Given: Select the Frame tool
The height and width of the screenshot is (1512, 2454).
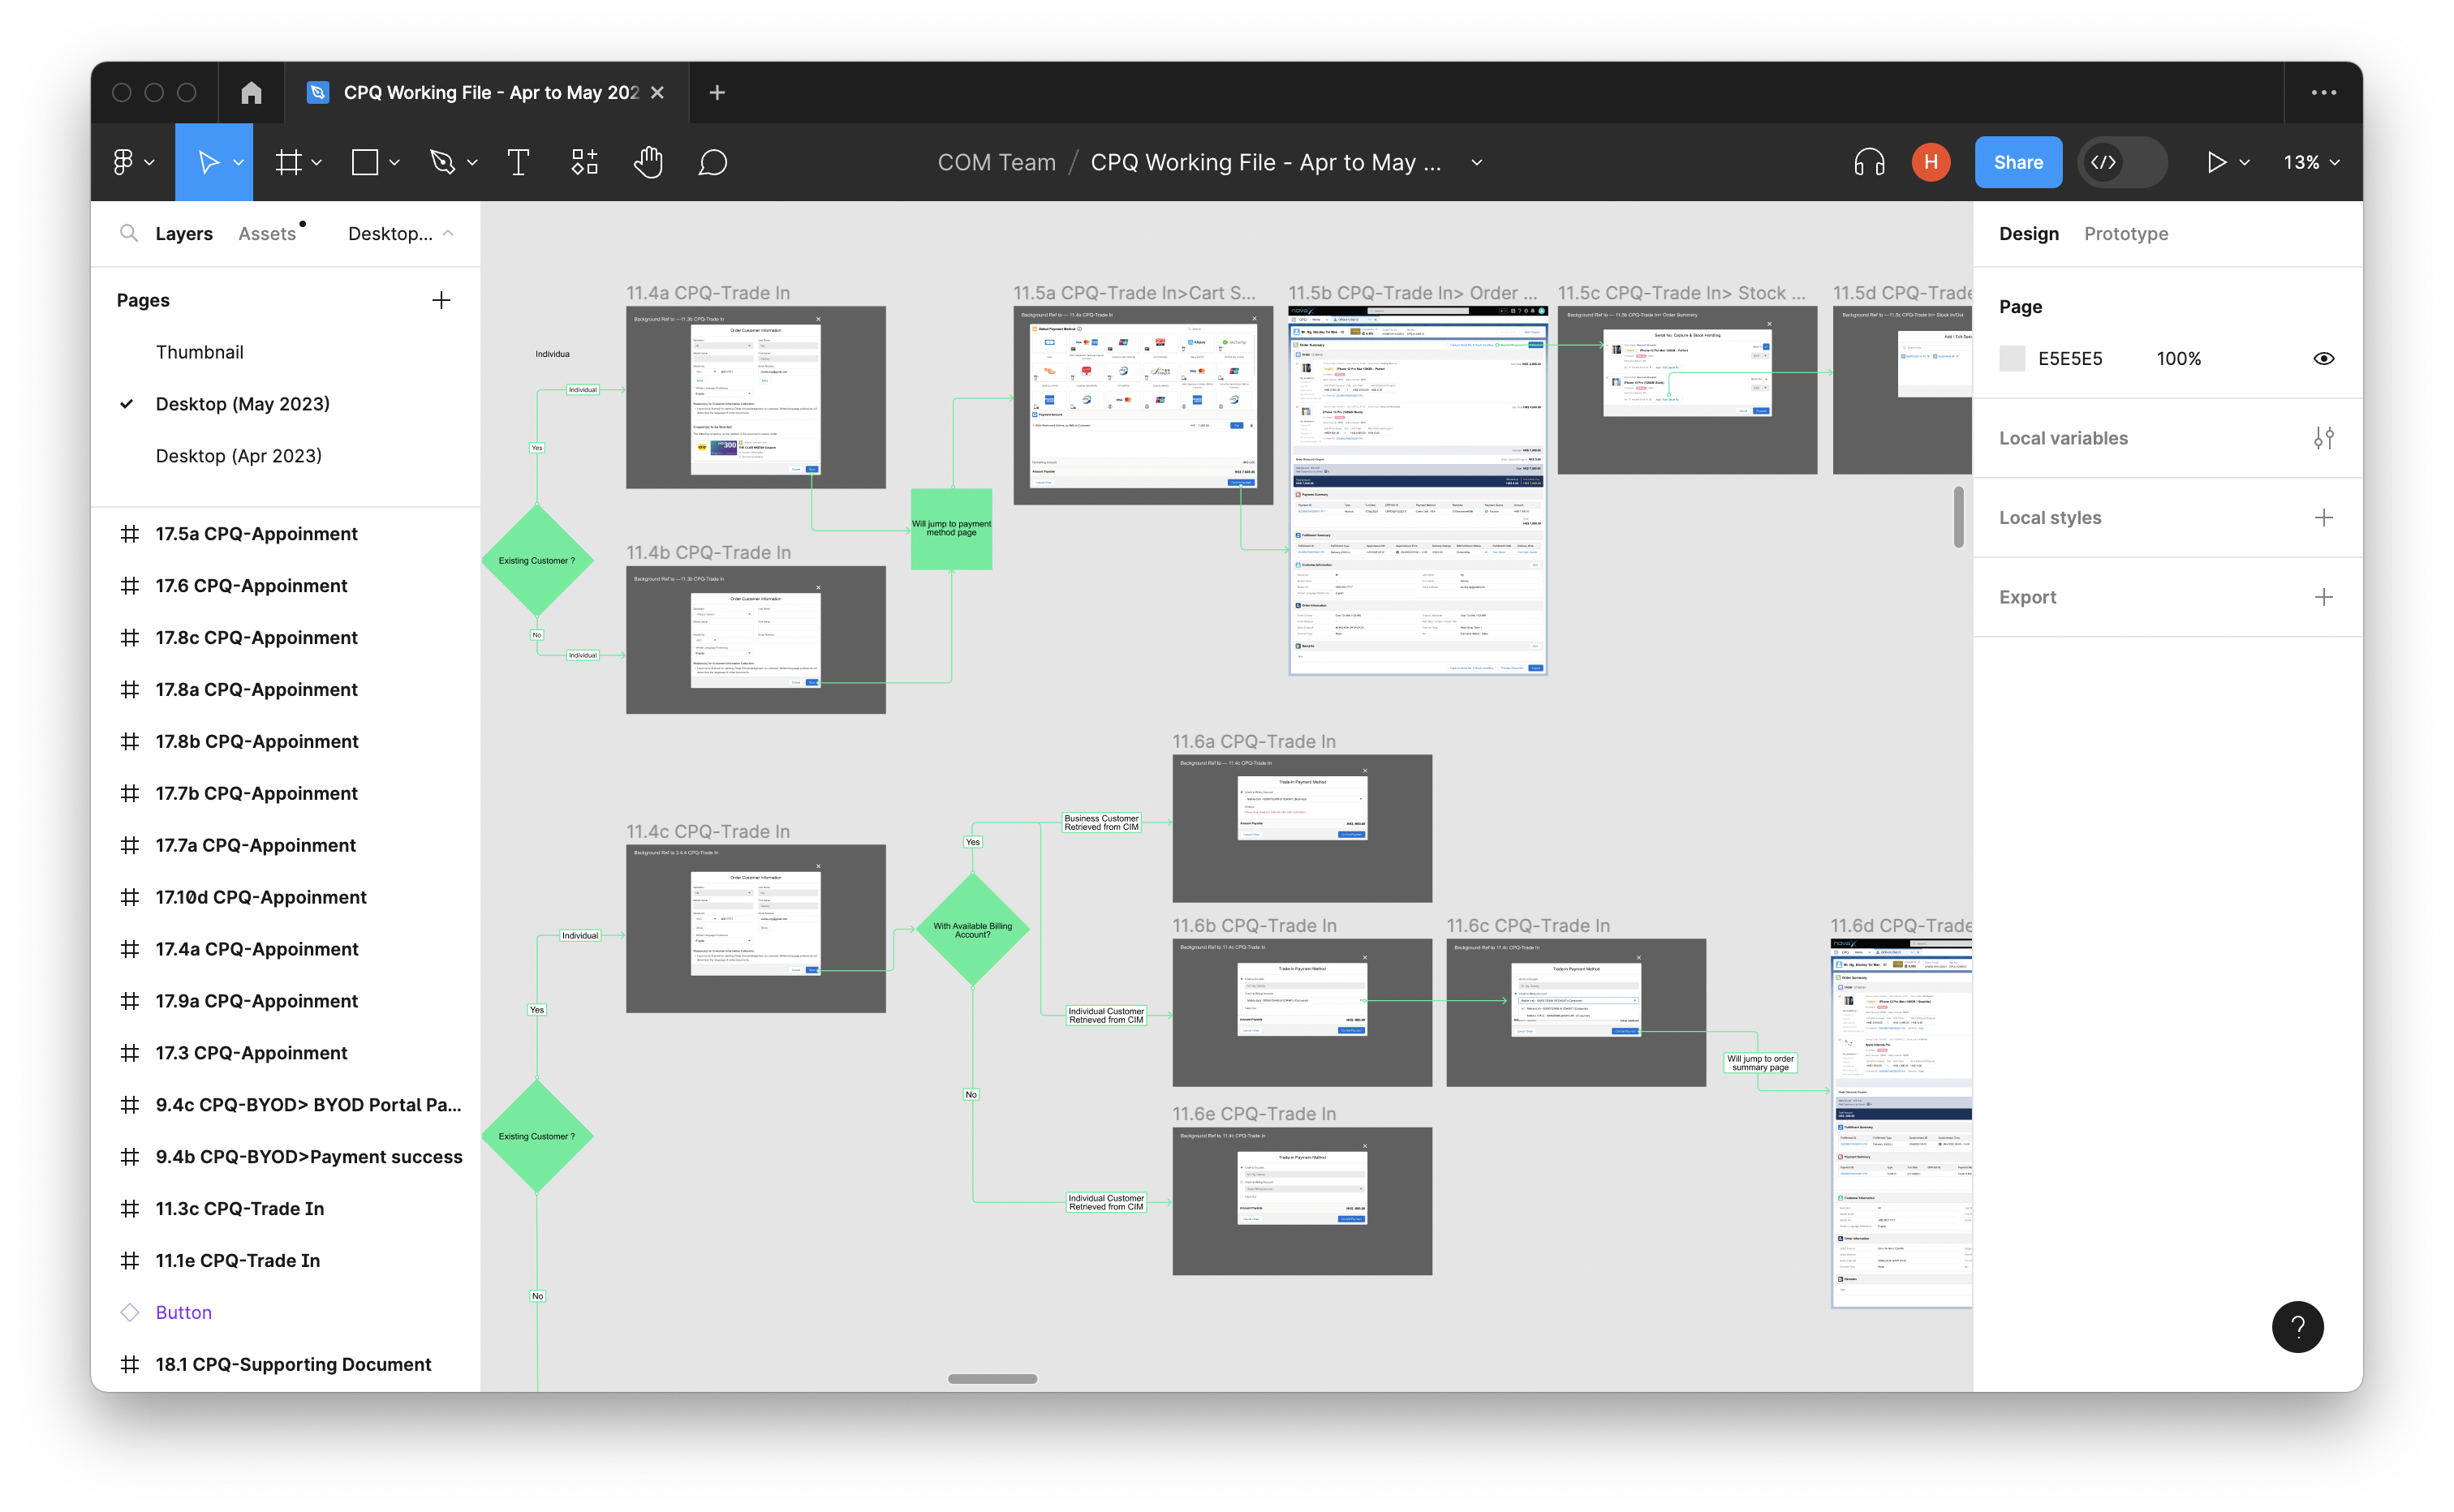Looking at the screenshot, I should tap(288, 162).
